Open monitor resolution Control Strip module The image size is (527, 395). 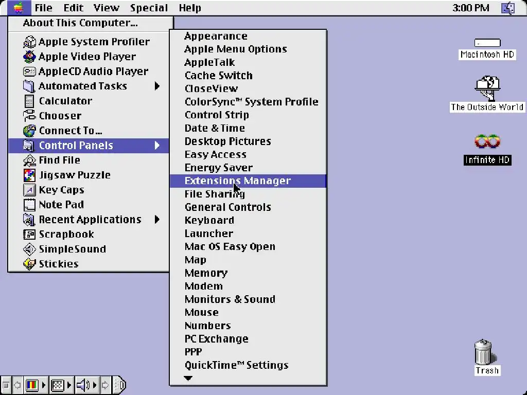(58, 385)
